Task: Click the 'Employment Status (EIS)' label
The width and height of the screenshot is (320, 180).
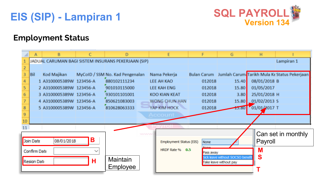Action: pyautogui.click(x=179, y=142)
